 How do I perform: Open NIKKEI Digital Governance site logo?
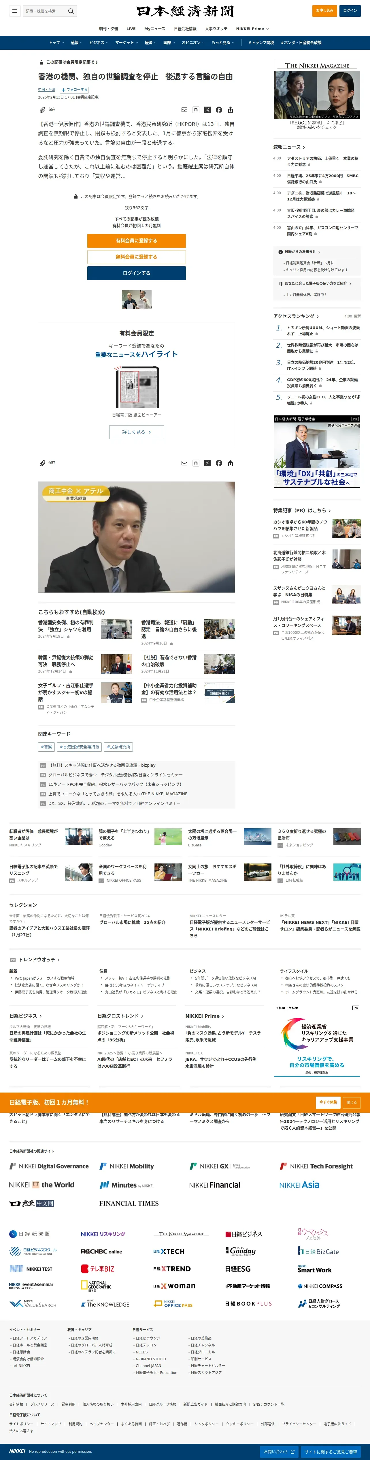49,1166
